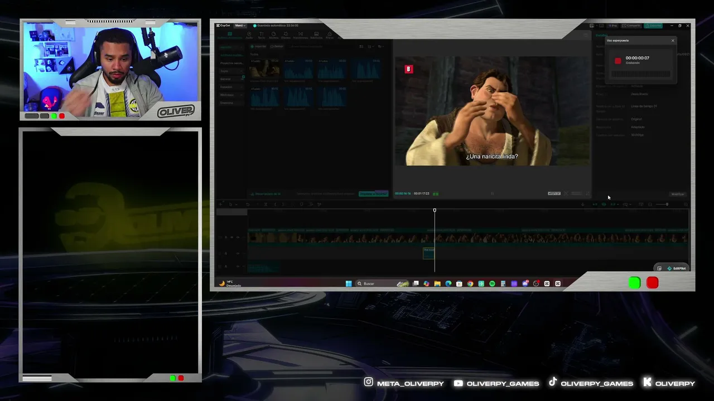This screenshot has width=714, height=401.
Task: Open the EditPilot assistant
Action: tap(676, 268)
